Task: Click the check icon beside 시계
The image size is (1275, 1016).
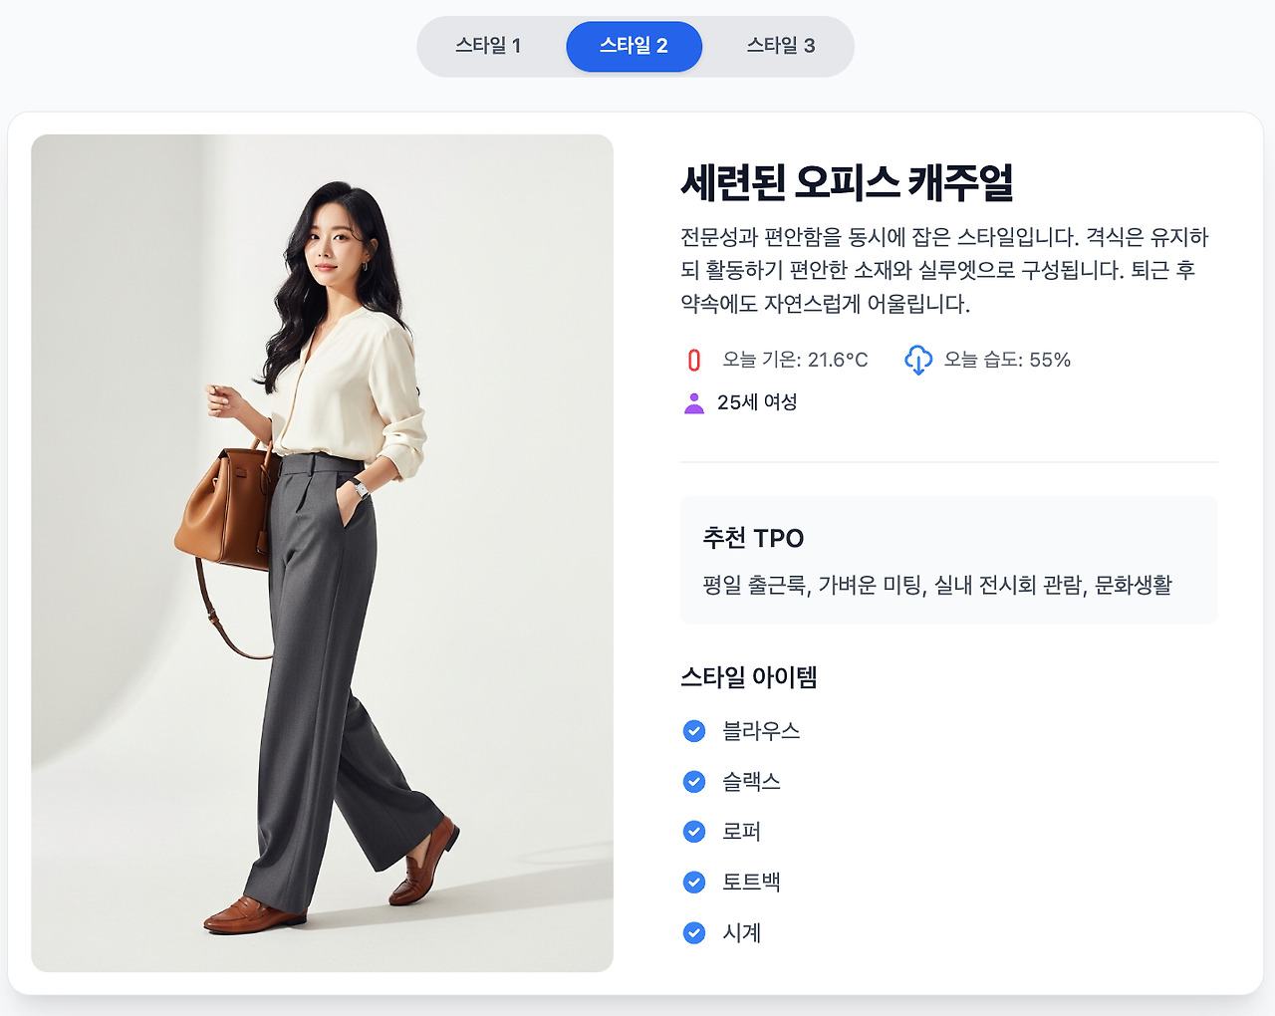Action: 694,933
